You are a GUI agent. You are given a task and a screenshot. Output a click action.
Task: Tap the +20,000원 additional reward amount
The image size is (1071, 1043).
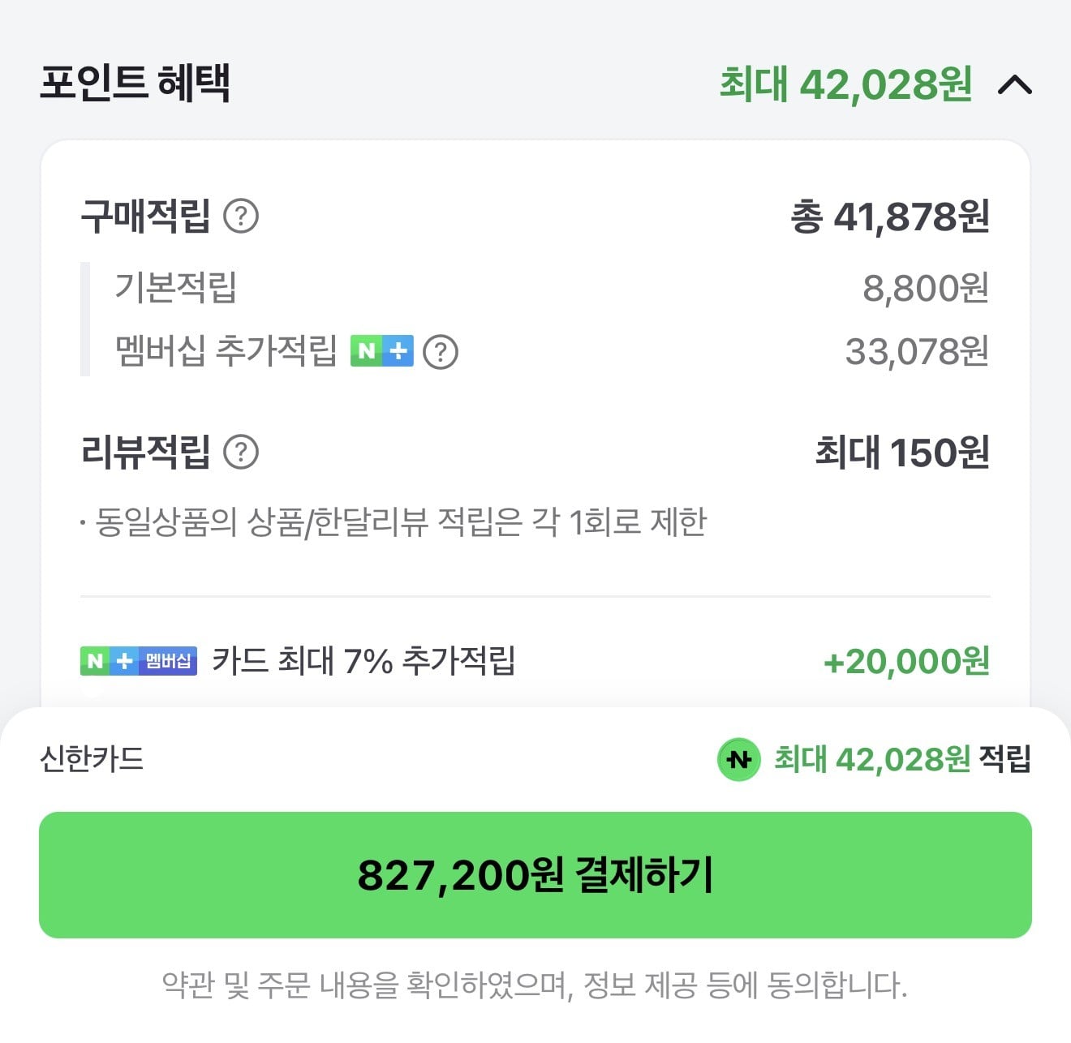pyautogui.click(x=906, y=662)
